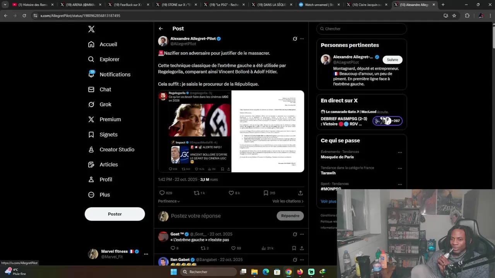Open Tarawih trend options
The width and height of the screenshot is (495, 278).
point(400,168)
